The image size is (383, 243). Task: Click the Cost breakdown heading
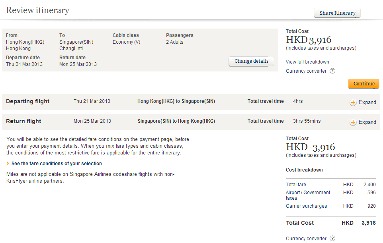click(304, 170)
